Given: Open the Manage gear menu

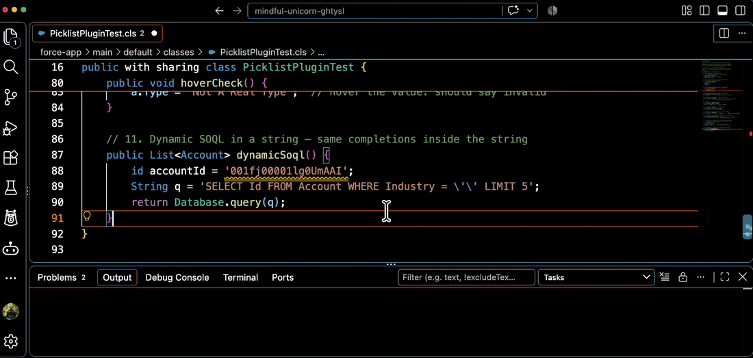Looking at the screenshot, I should pos(10,341).
